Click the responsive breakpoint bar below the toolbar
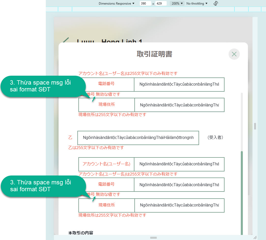This screenshot has height=240, width=266. pos(153,9)
